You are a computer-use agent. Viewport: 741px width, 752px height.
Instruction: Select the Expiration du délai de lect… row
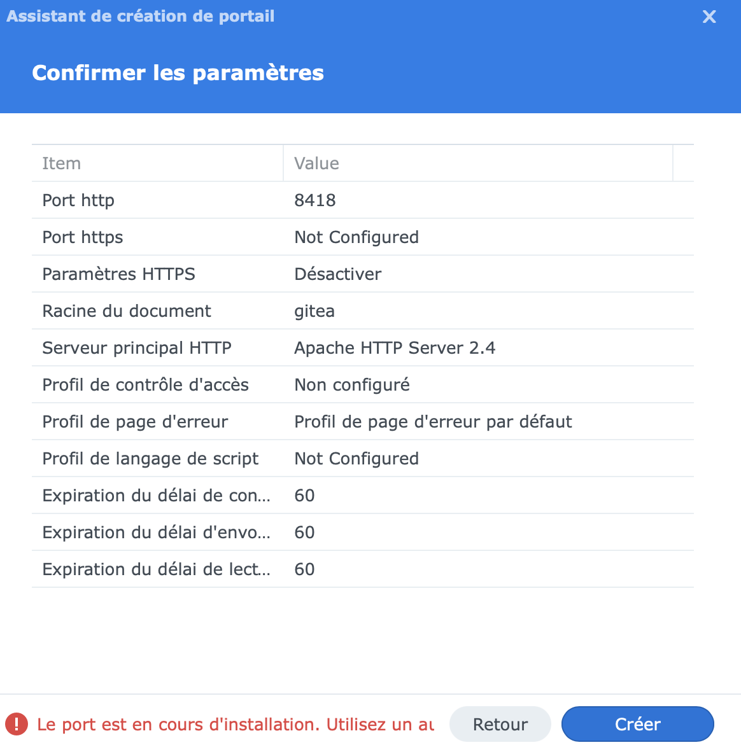click(x=362, y=569)
